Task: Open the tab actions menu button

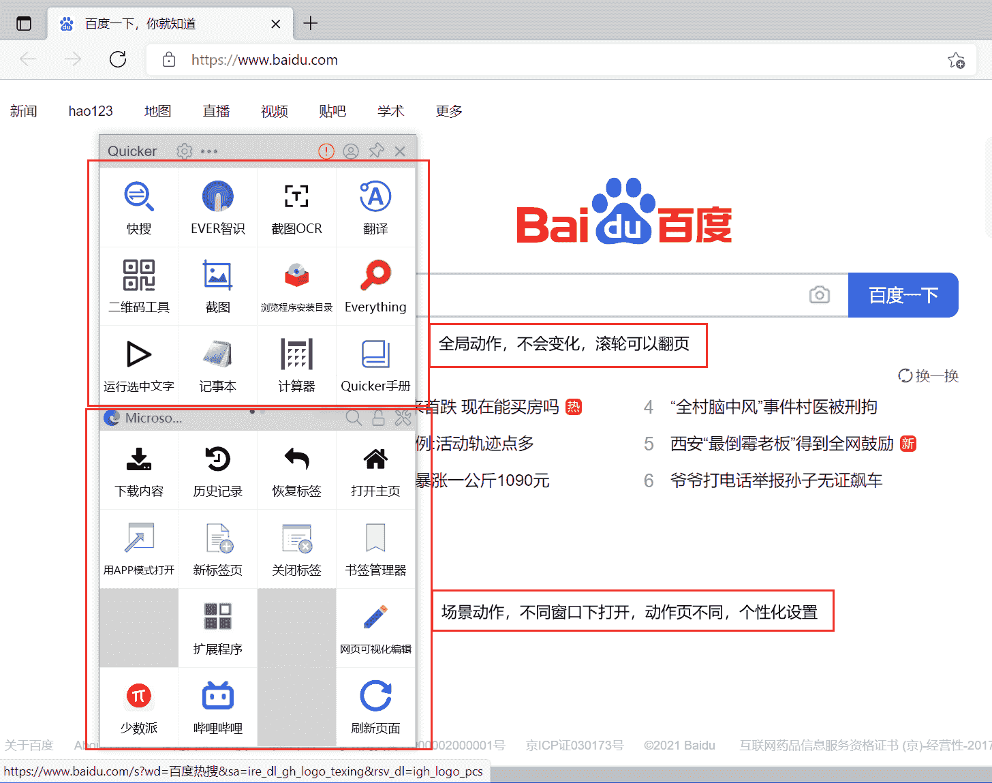Action: click(x=24, y=24)
